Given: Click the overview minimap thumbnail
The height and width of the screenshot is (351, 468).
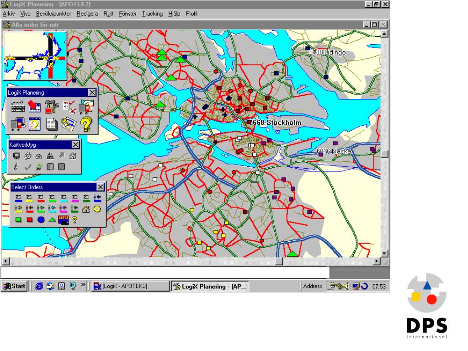Looking at the screenshot, I should click(x=35, y=55).
